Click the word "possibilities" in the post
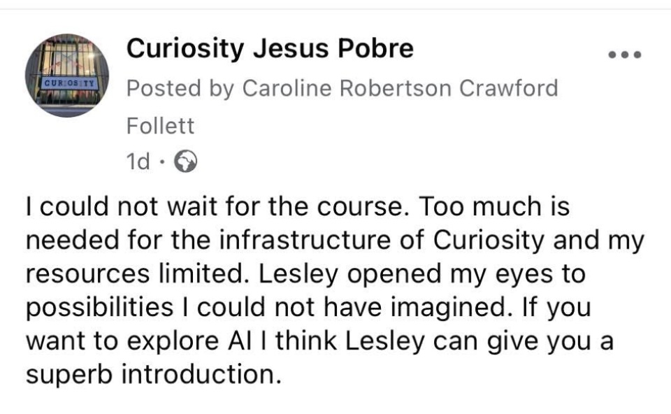The height and width of the screenshot is (414, 671). pyautogui.click(x=92, y=307)
